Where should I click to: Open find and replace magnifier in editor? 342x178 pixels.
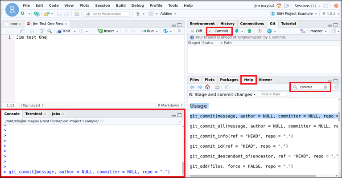click(x=49, y=31)
